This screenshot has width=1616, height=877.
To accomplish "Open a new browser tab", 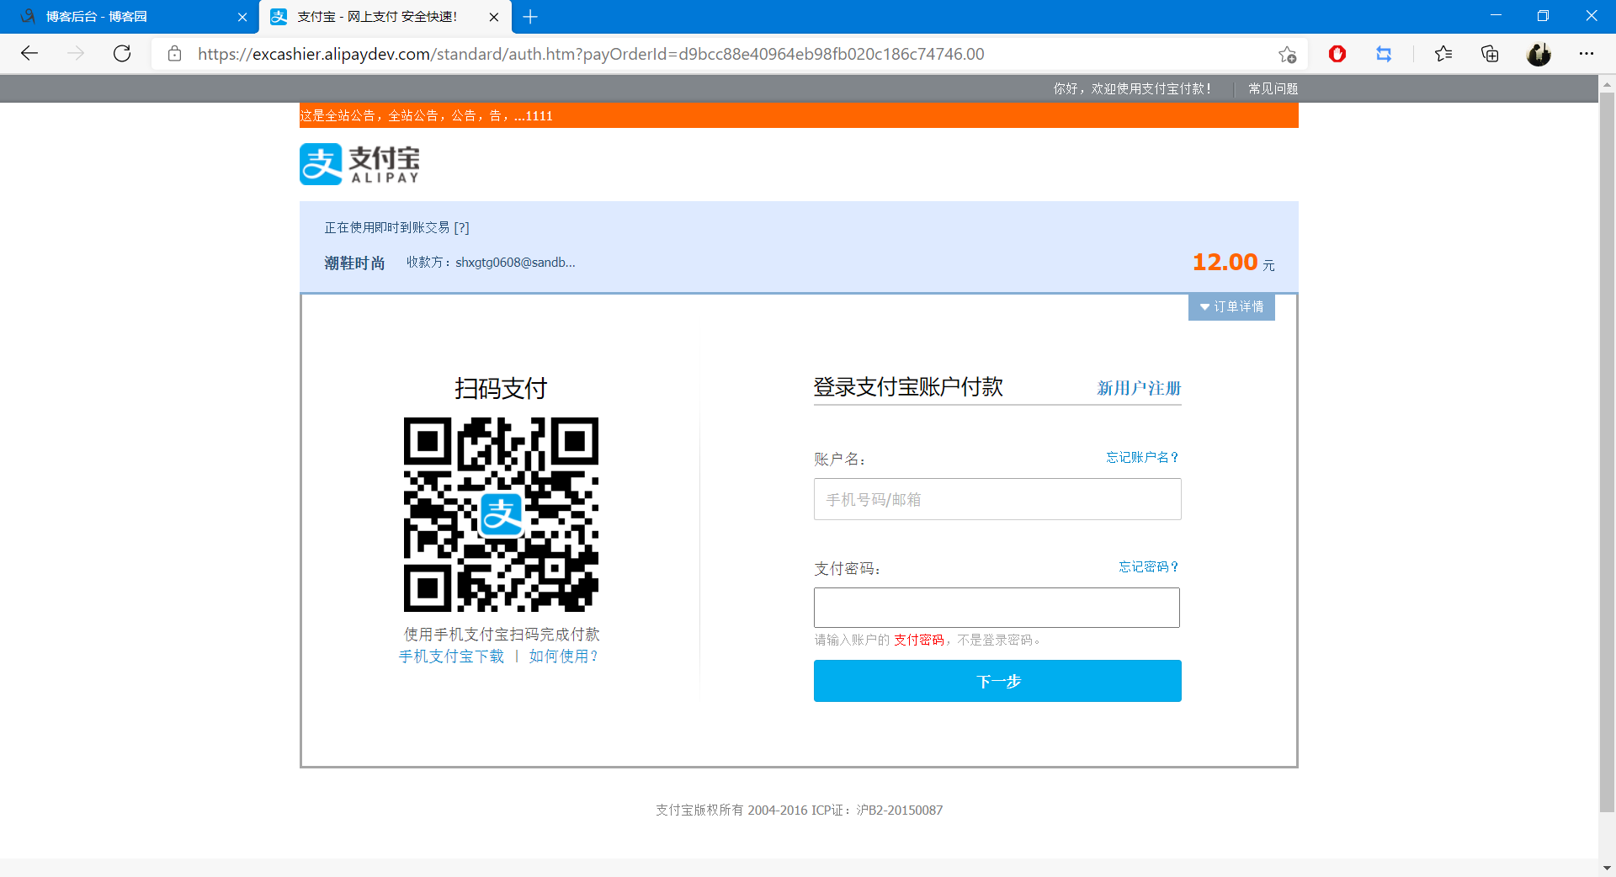I will pyautogui.click(x=530, y=17).
